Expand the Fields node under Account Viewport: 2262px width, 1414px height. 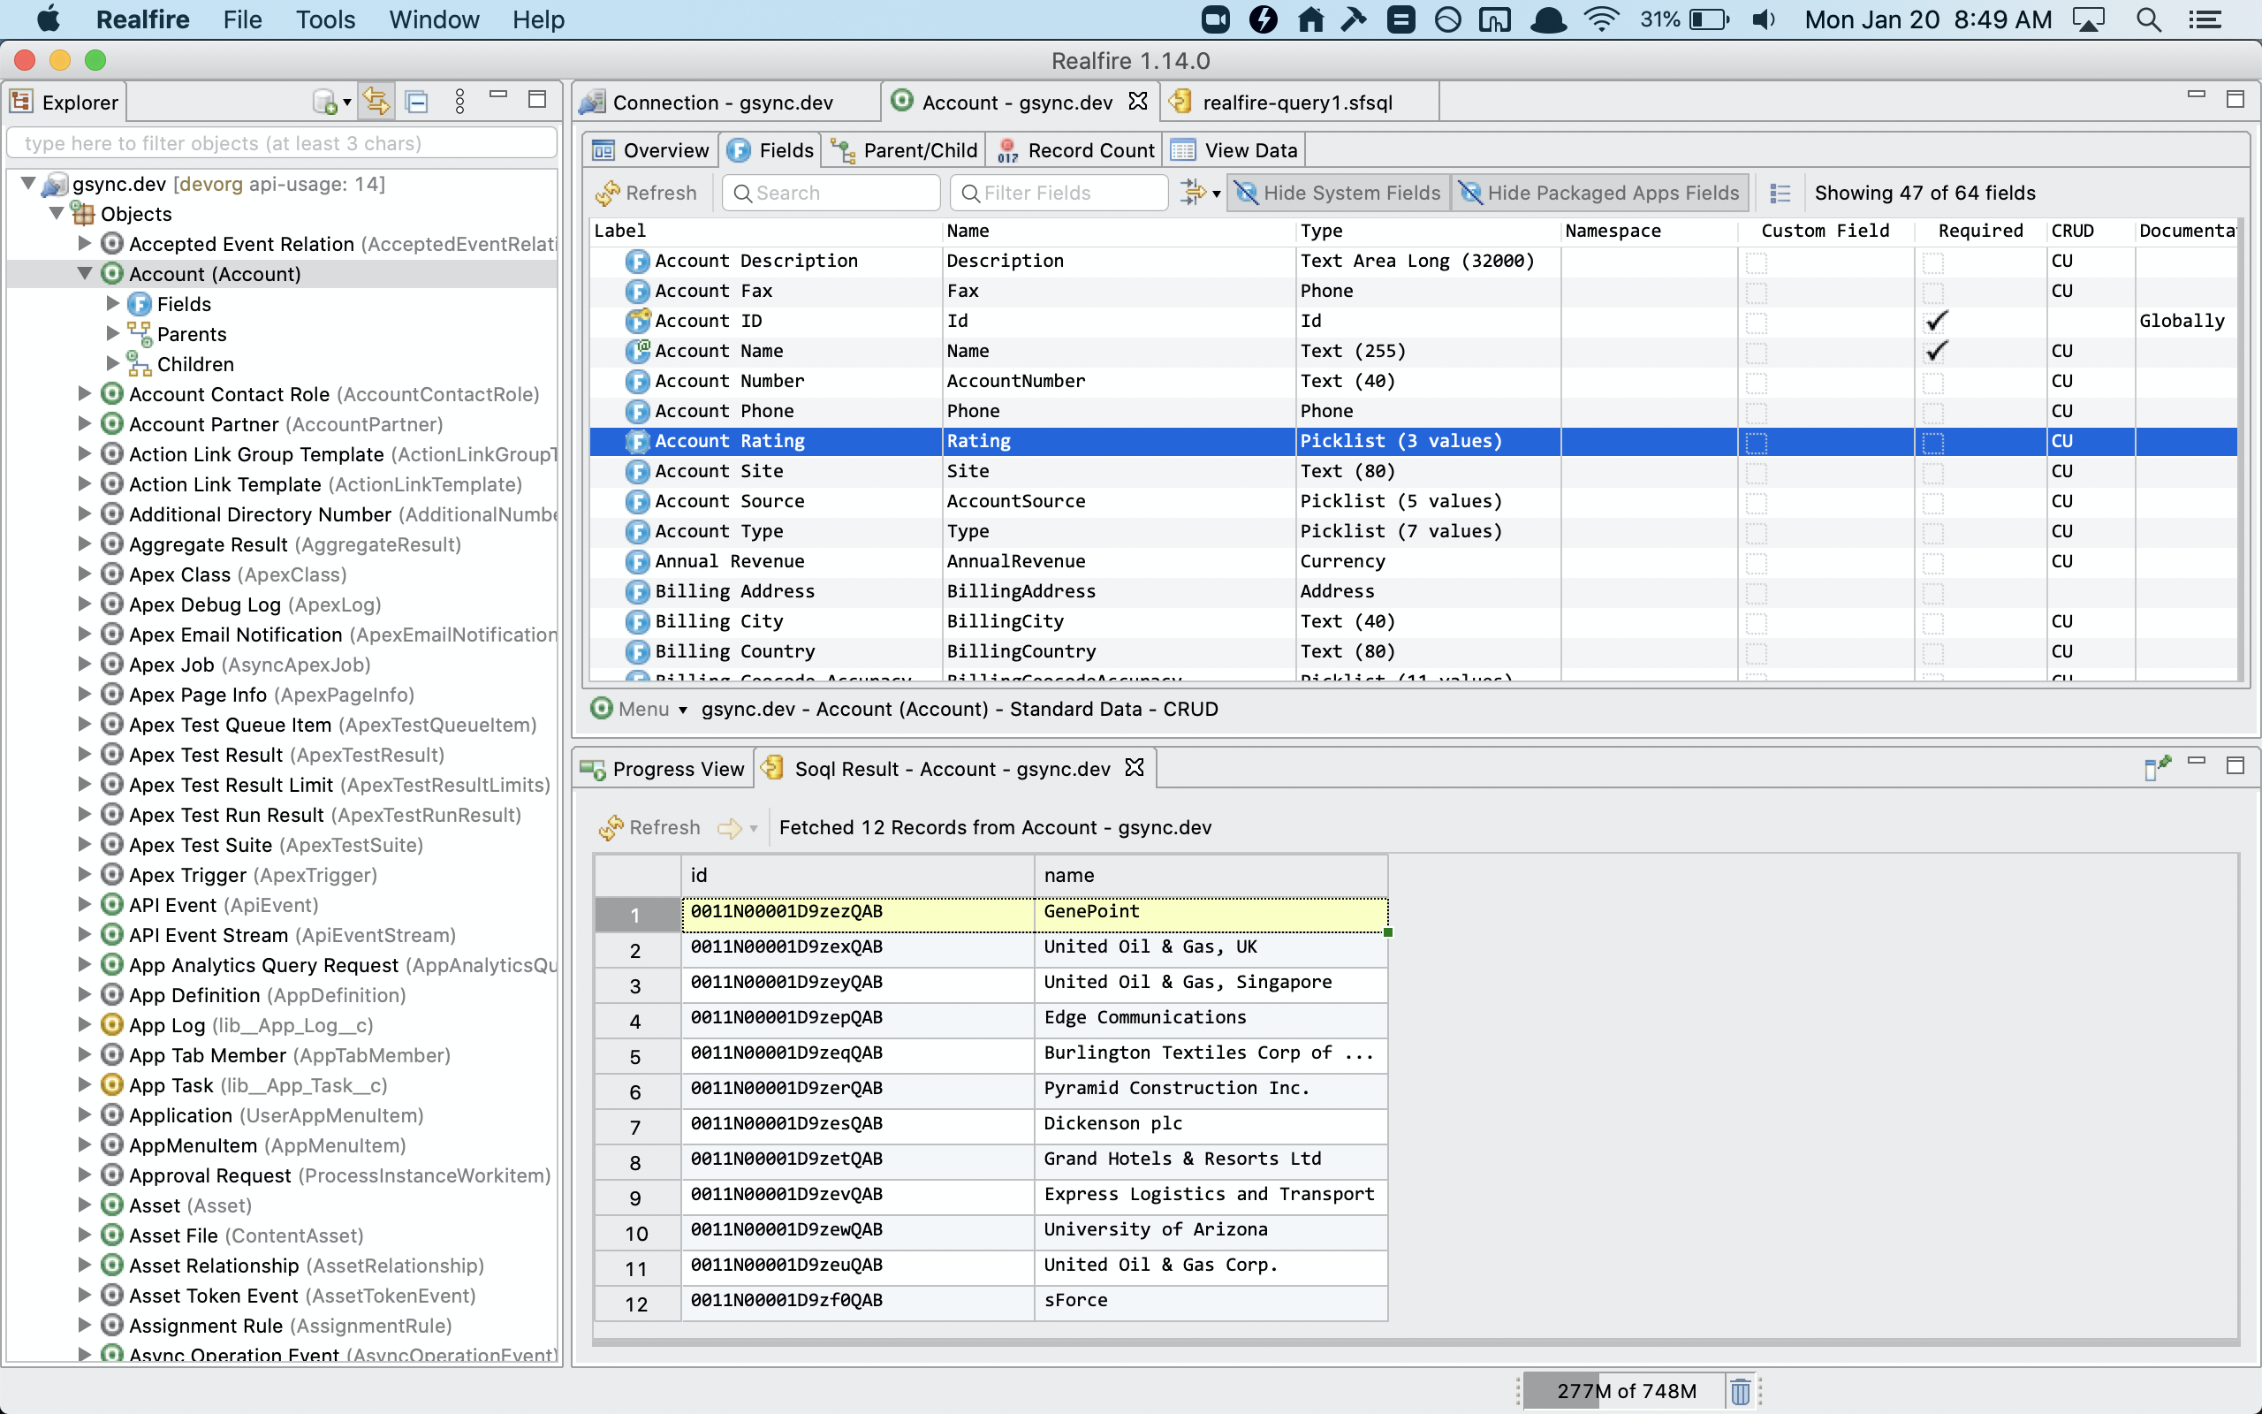113,303
